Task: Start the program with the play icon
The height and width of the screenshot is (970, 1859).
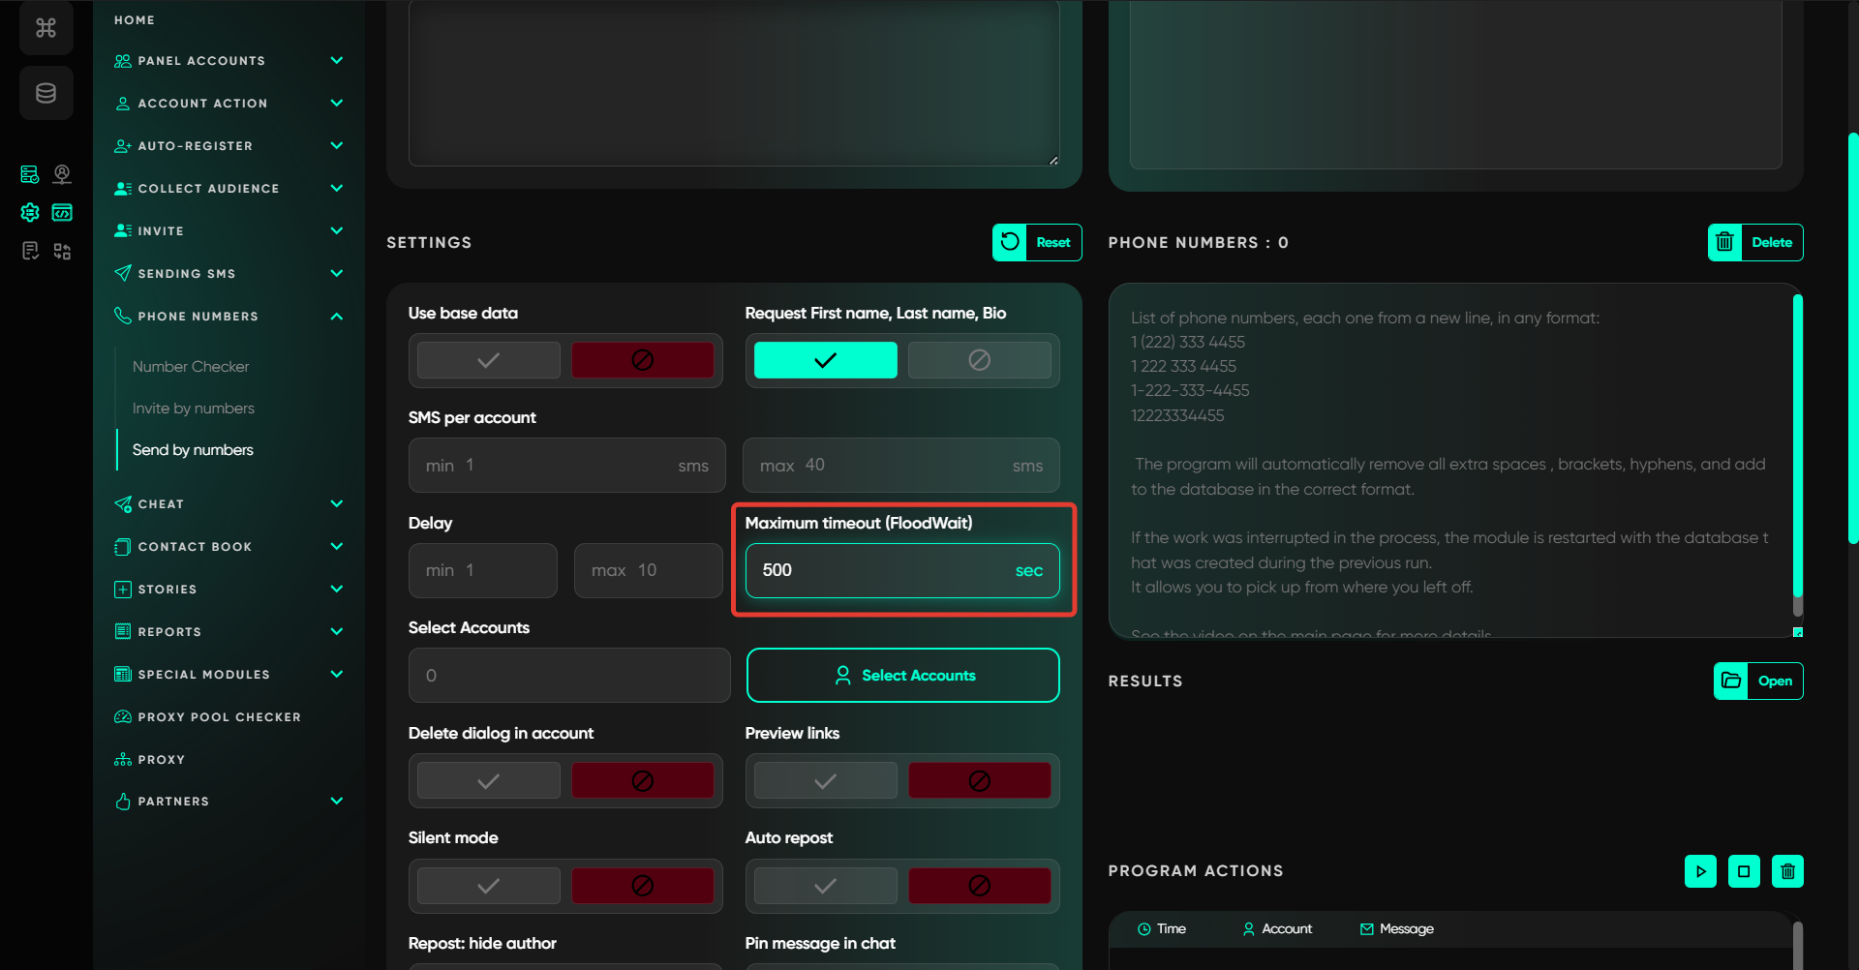Action: pos(1700,871)
